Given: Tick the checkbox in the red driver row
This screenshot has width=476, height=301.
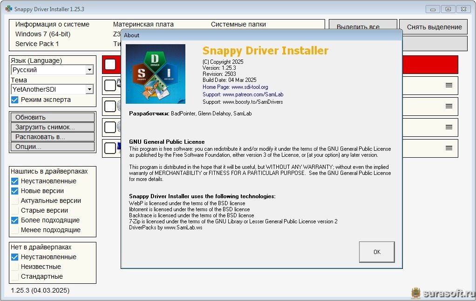Looking at the screenshot, I should [110, 65].
